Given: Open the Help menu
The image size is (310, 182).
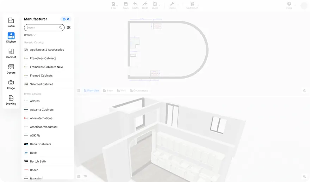Looking at the screenshot, I should point(289,5).
